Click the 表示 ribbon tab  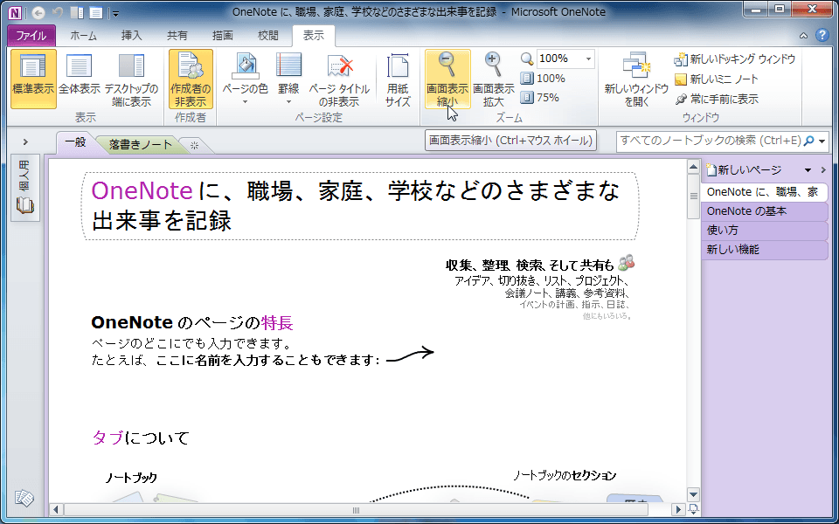(x=314, y=36)
